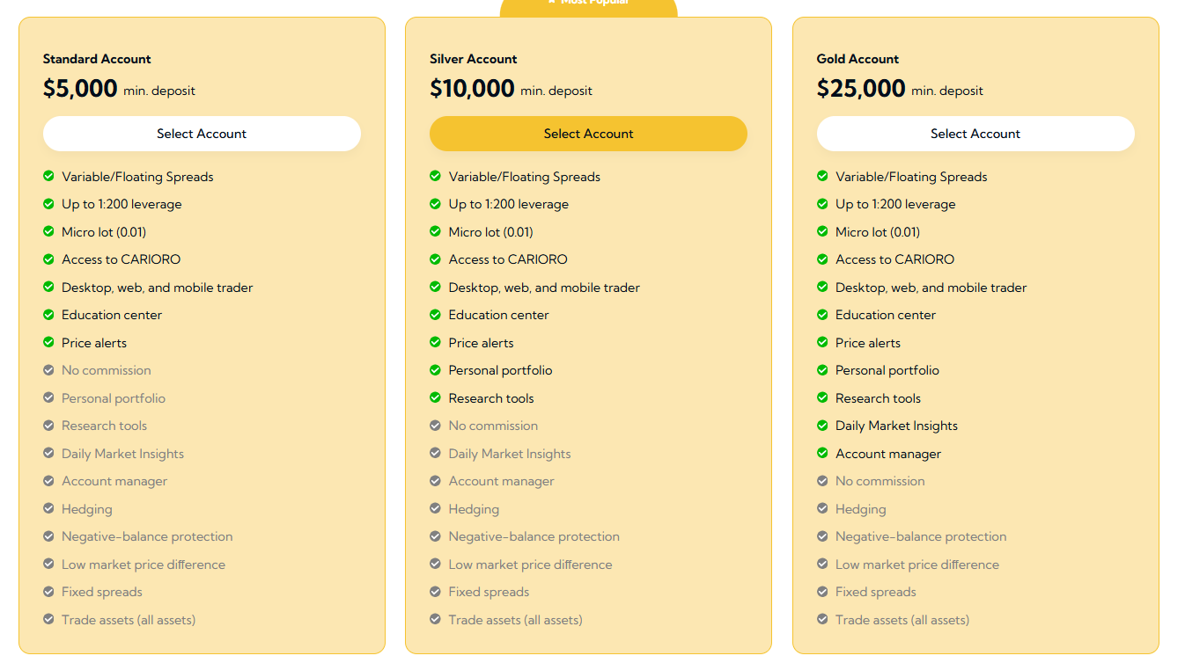Click gray check beside Silver Daily Market Insights
Image resolution: width=1185 pixels, height=663 pixels.
(x=435, y=454)
